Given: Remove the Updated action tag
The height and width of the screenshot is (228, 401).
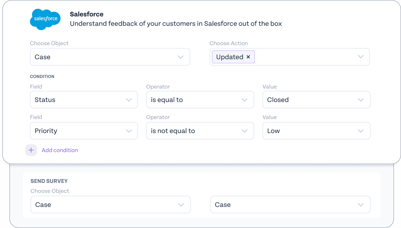Looking at the screenshot, I should pyautogui.click(x=248, y=57).
